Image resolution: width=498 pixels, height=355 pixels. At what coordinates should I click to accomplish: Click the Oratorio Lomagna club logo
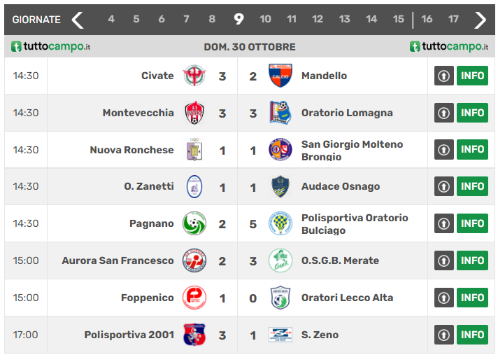[280, 113]
